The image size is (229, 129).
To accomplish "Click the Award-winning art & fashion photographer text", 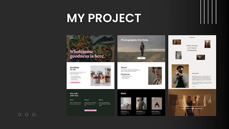I will pos(192,48).
